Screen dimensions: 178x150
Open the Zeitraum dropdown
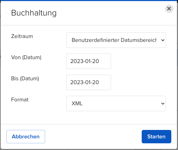pyautogui.click(x=116, y=40)
